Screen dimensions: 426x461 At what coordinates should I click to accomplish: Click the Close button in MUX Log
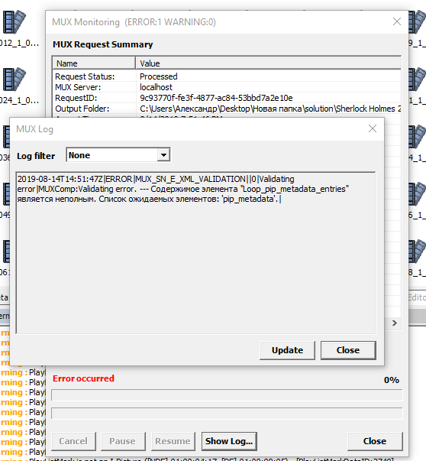(348, 350)
